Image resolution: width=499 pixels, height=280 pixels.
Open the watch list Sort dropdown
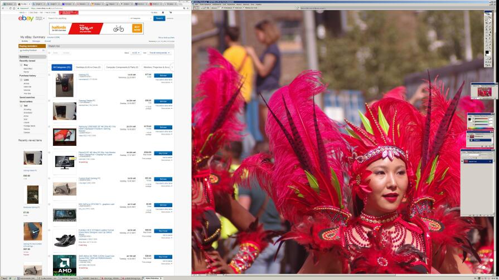[x=160, y=53]
